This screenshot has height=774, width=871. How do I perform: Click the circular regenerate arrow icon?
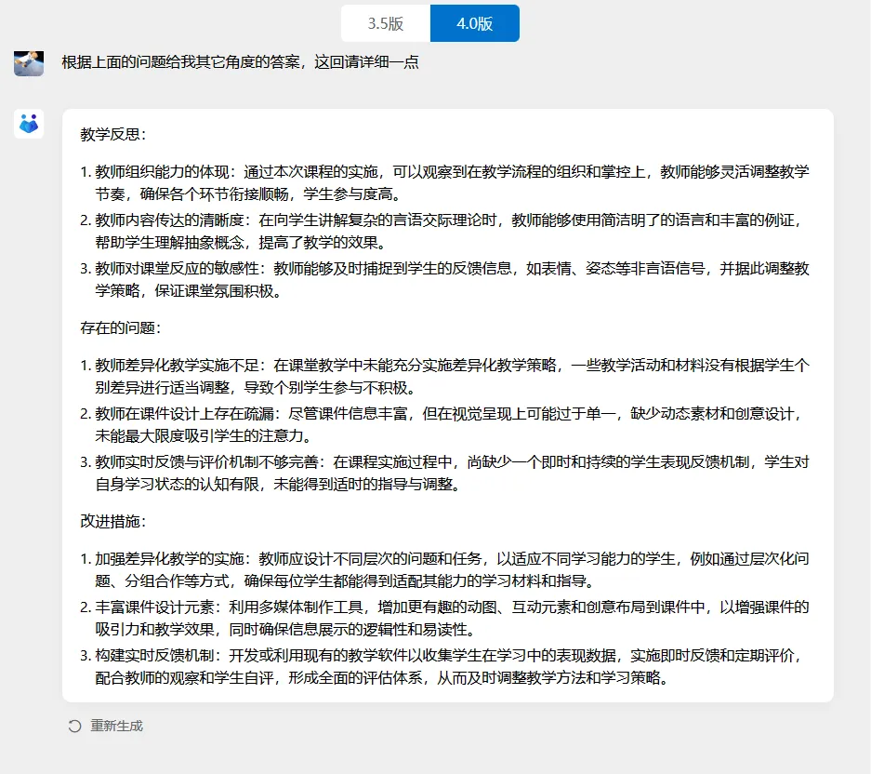tap(74, 727)
